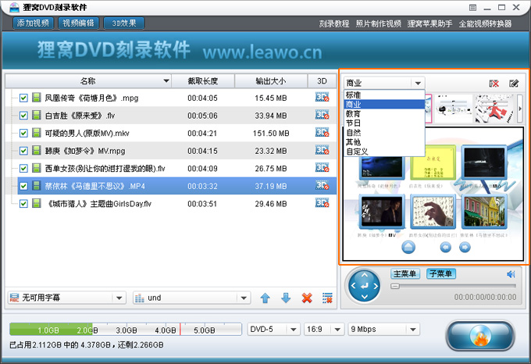This screenshot has height=364, width=531.
Task: Click the 3D icon for 可疑的男人(原版MV).mkv
Action: [x=322, y=133]
